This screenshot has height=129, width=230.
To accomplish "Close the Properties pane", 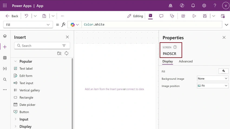I will click(x=224, y=37).
